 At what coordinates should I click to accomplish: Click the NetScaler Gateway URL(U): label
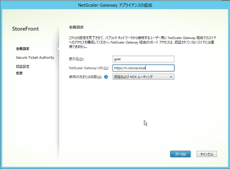point(89,68)
